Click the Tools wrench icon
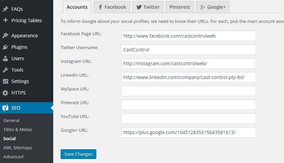 (5, 70)
